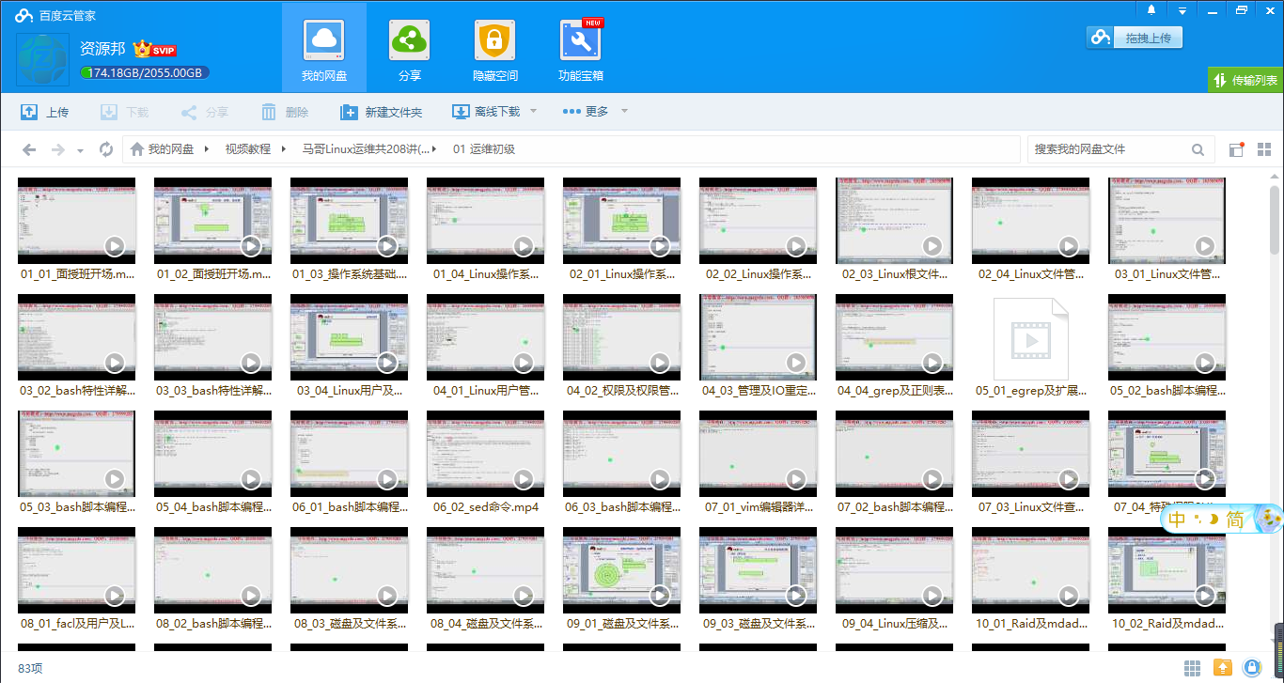Open the 更多 menu
Image resolution: width=1284 pixels, height=683 pixels.
click(586, 112)
